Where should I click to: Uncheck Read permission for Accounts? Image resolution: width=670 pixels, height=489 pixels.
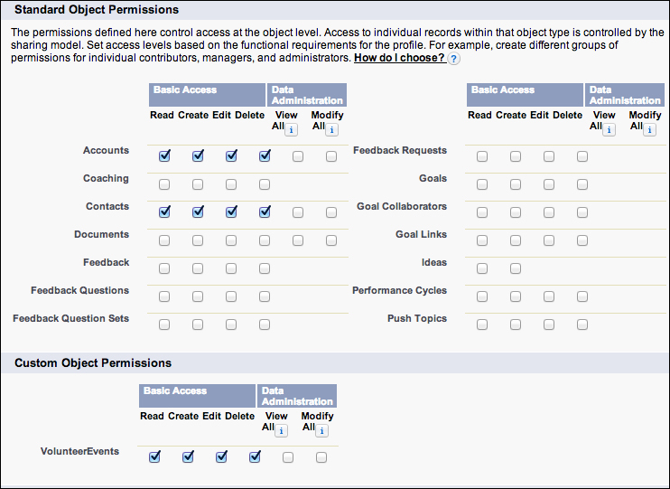(164, 156)
